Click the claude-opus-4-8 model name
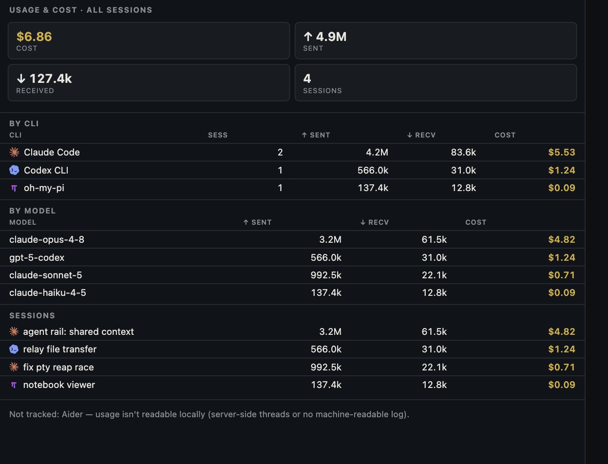Screen dimensions: 608x464 coord(47,239)
